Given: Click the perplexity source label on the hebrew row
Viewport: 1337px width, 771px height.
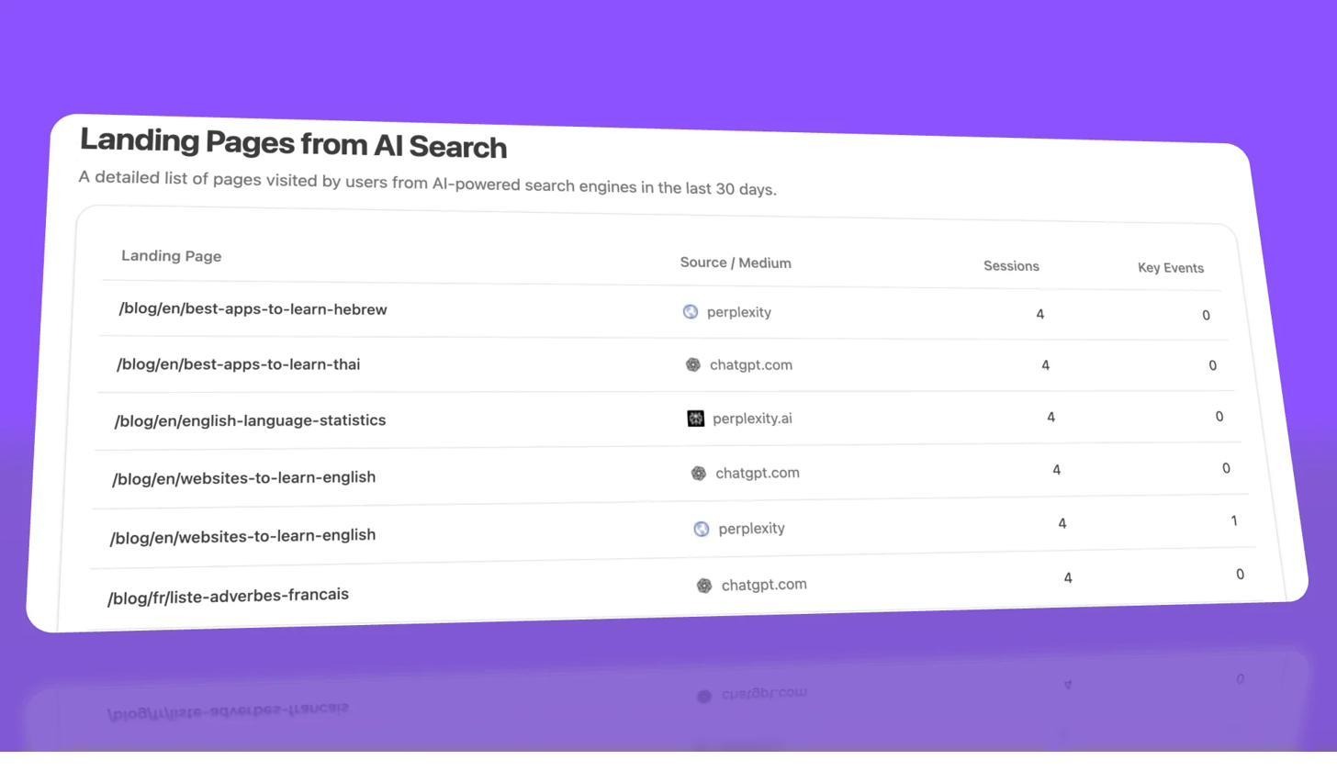Looking at the screenshot, I should coord(738,312).
